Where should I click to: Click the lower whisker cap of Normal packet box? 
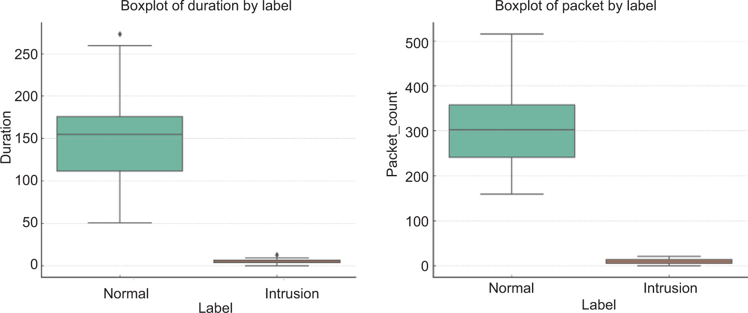coord(512,194)
